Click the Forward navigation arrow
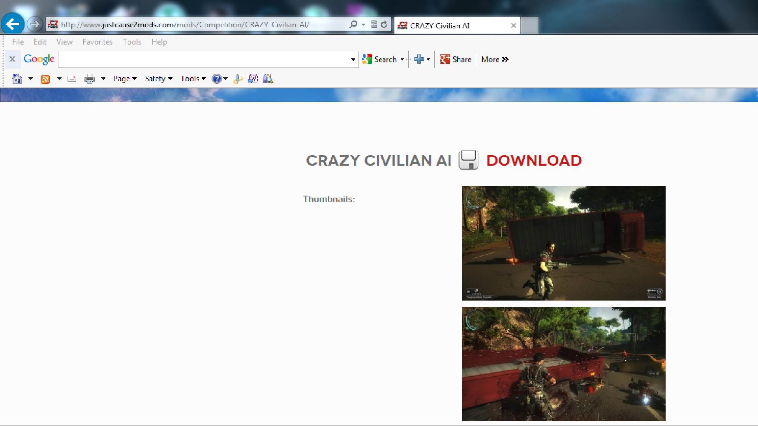758x426 pixels. point(35,24)
